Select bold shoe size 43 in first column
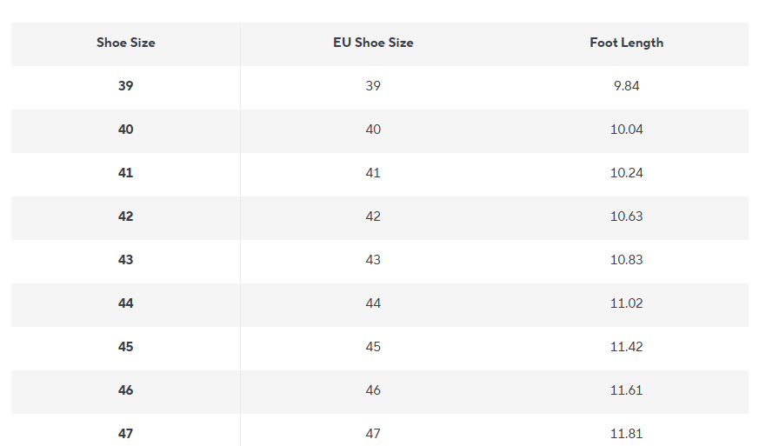The height and width of the screenshot is (446, 759). point(126,260)
